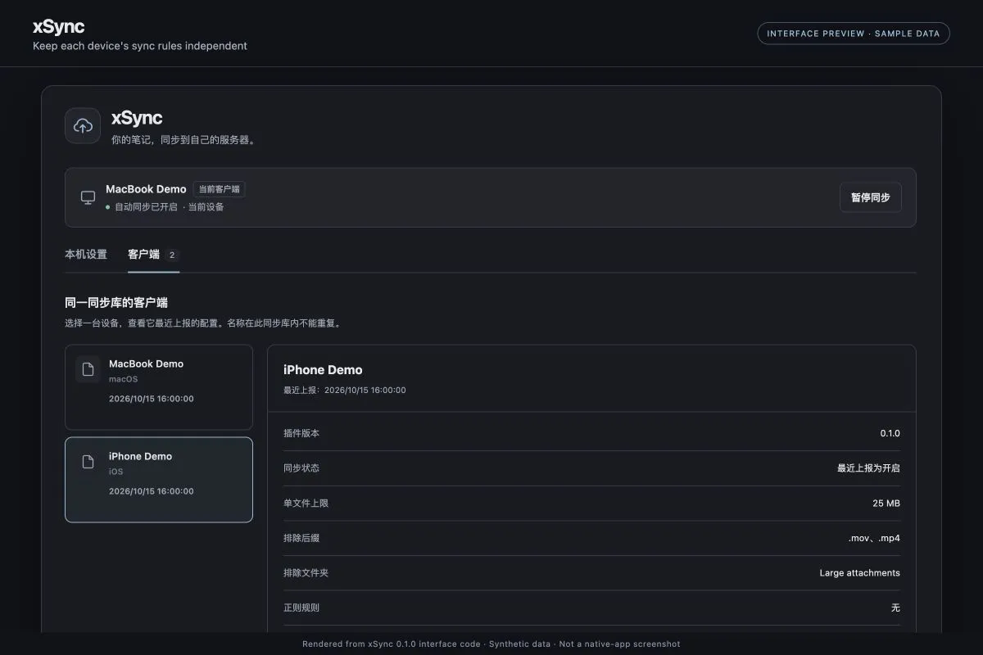Click the 最近上报 timestamp in detail panel

pyautogui.click(x=344, y=391)
